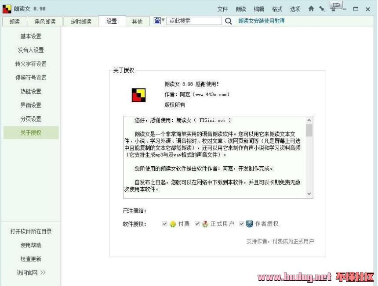Click 支持作者，付费成为正式用户 link
The image size is (378, 286).
(x=280, y=241)
